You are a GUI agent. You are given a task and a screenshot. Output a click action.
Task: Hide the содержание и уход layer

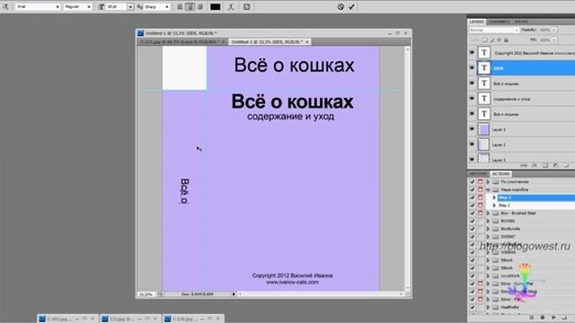[472, 99]
